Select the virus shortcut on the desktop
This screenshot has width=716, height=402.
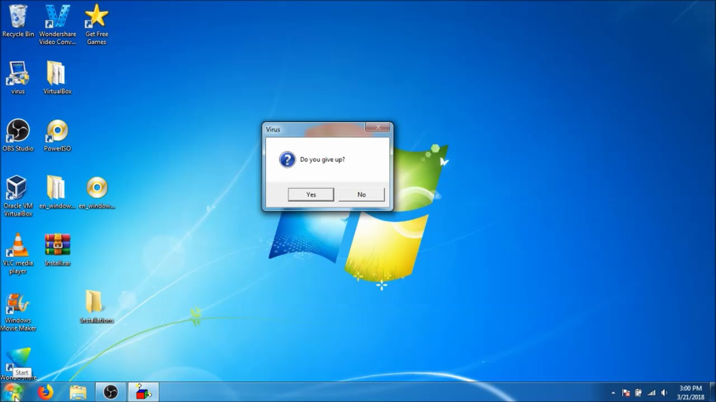tap(18, 78)
